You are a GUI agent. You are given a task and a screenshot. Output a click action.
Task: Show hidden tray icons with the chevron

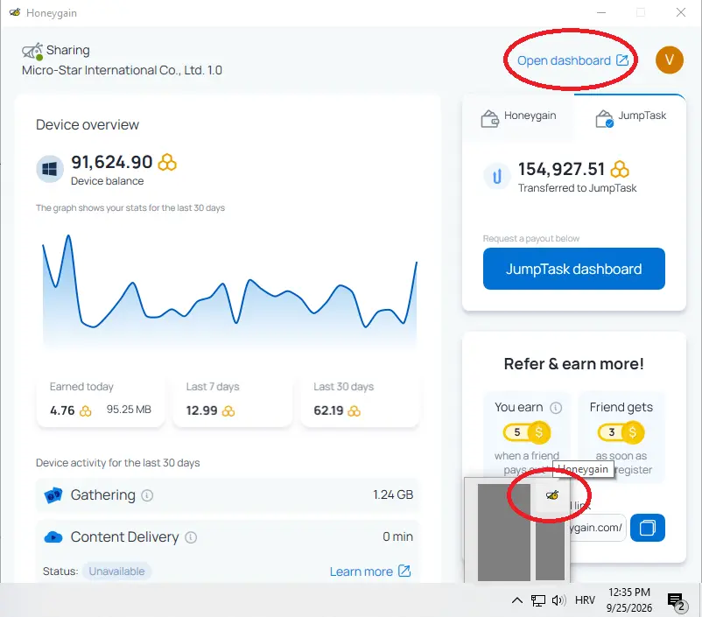(516, 600)
